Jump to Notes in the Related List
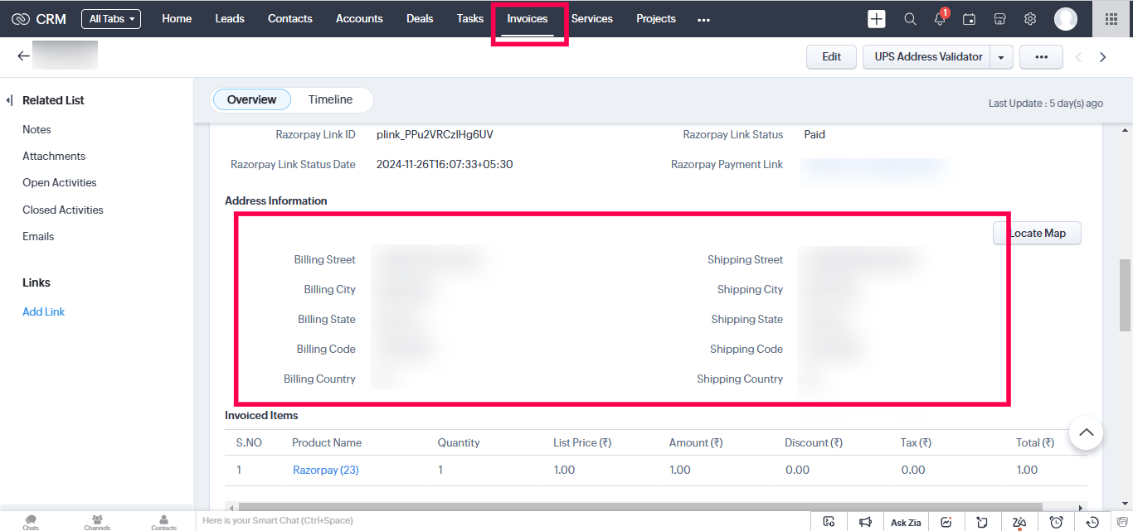The height and width of the screenshot is (531, 1133). tap(36, 130)
